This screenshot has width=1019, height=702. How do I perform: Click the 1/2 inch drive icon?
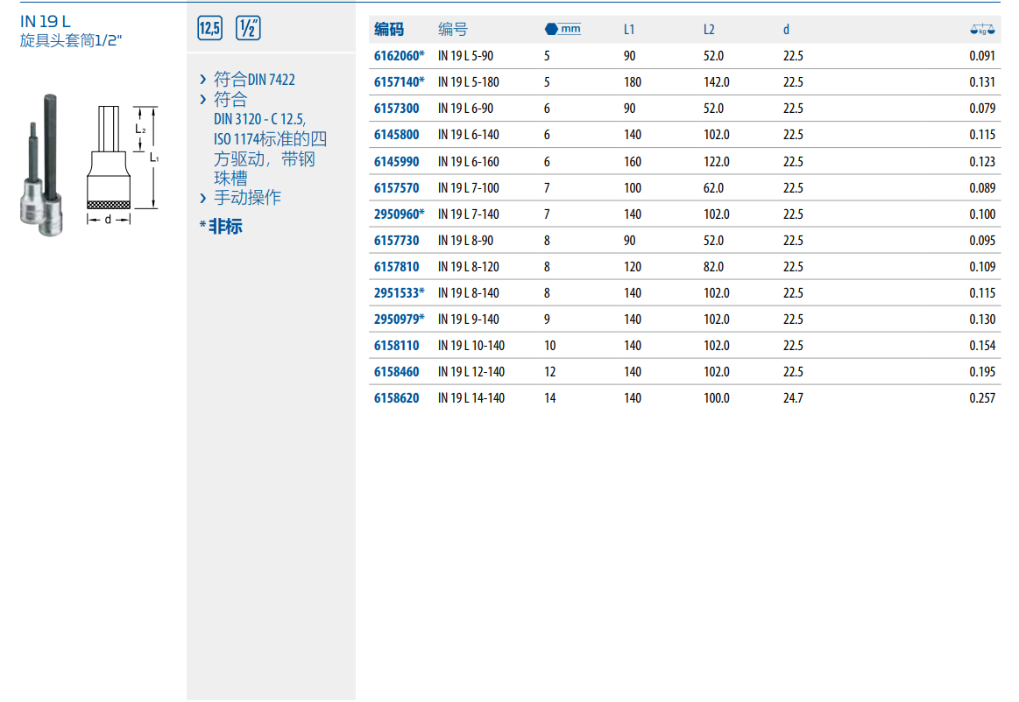coord(249,28)
